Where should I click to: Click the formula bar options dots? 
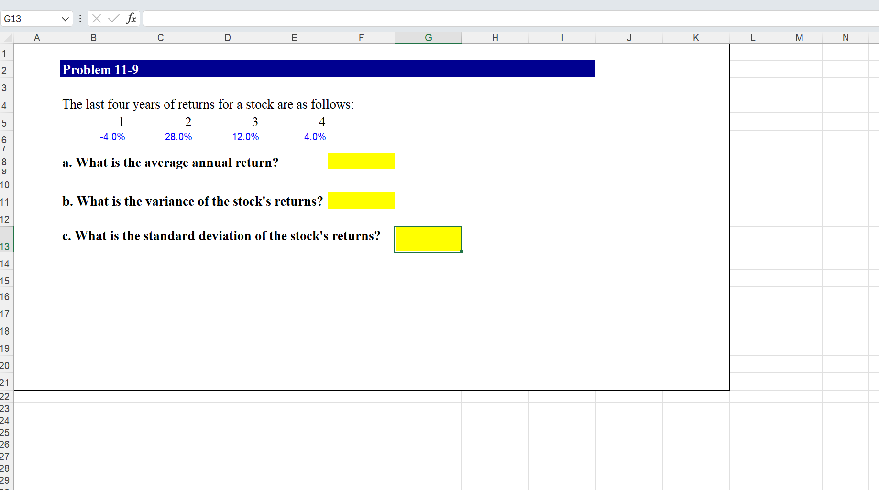click(x=80, y=19)
